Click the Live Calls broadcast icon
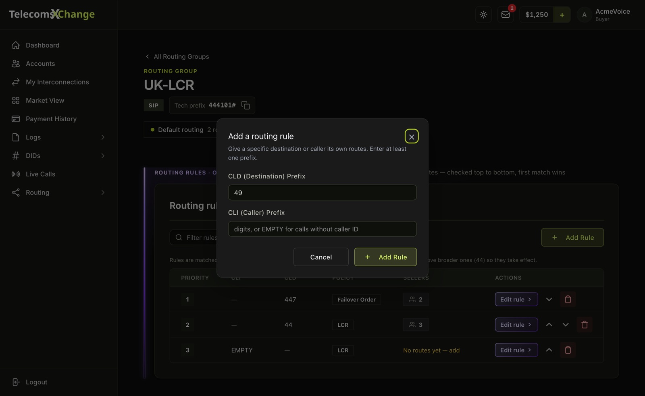 [16, 174]
